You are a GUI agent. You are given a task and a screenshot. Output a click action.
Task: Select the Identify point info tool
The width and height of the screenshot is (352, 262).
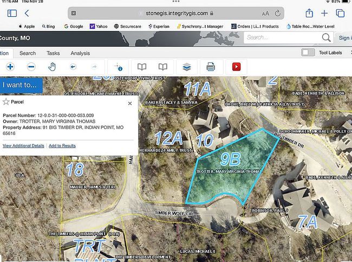118,67
